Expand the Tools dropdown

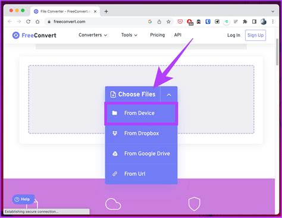[129, 35]
